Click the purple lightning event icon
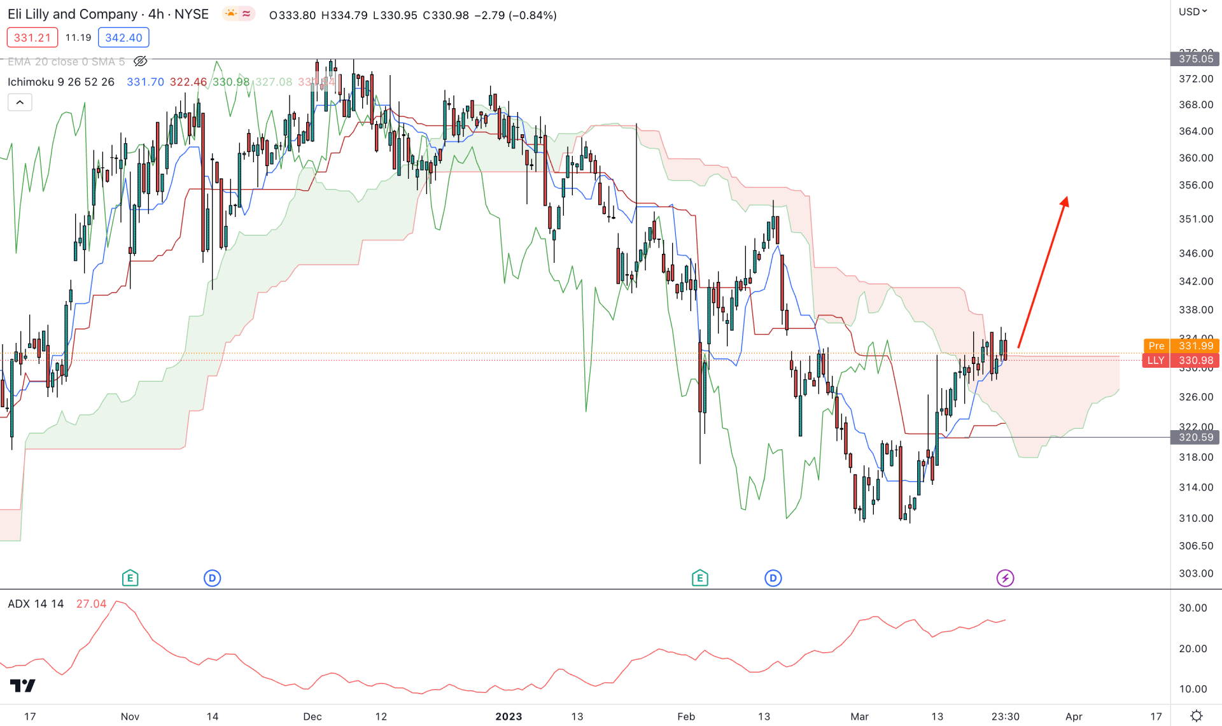This screenshot has height=726, width=1222. pyautogui.click(x=1005, y=578)
